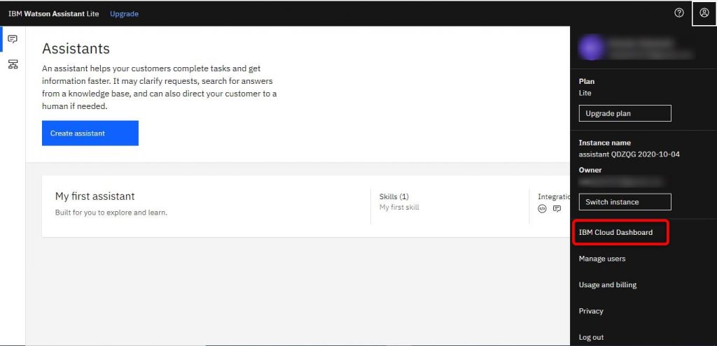Click the My first skill text
The width and height of the screenshot is (717, 346).
398,207
